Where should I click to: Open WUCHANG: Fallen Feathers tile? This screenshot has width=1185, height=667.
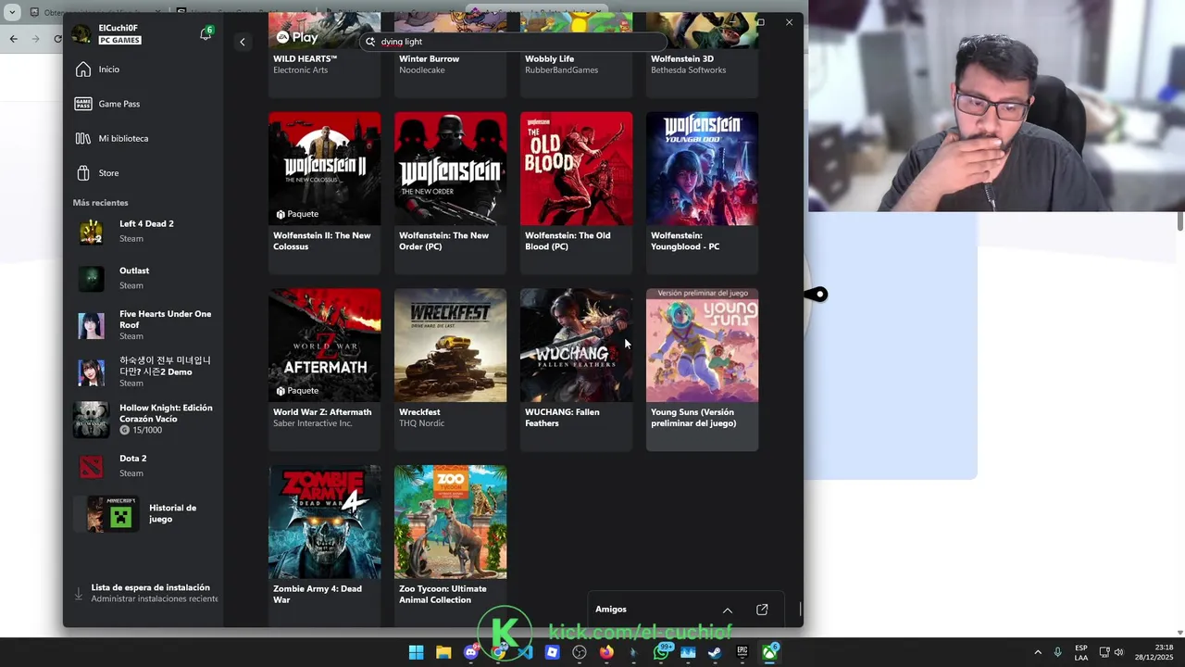click(576, 370)
